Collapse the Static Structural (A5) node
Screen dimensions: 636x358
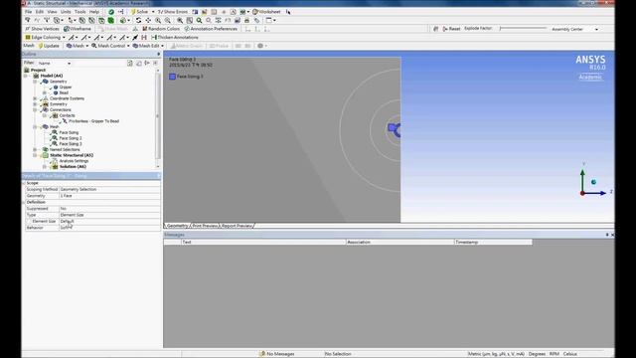click(35, 155)
